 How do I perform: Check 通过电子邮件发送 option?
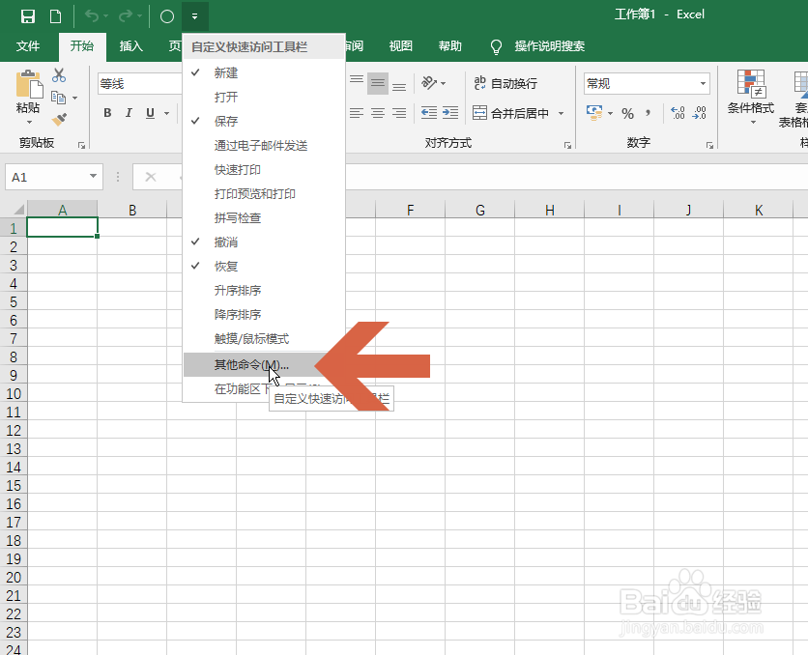click(264, 146)
